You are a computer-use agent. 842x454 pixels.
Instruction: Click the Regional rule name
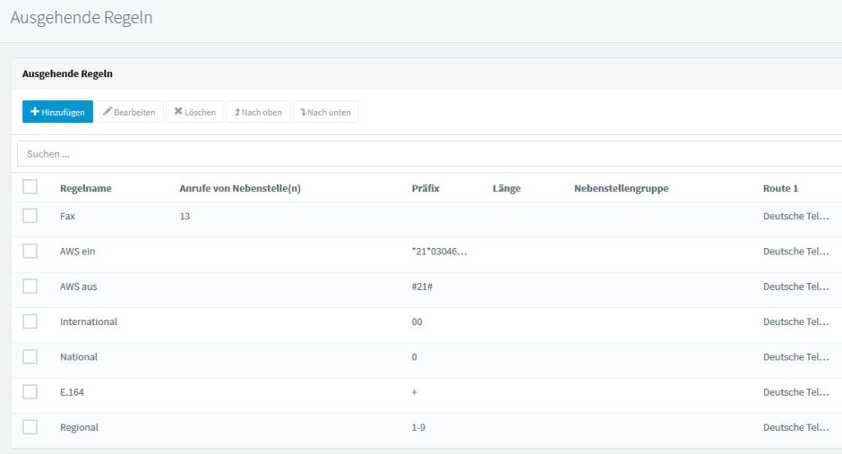pos(79,427)
